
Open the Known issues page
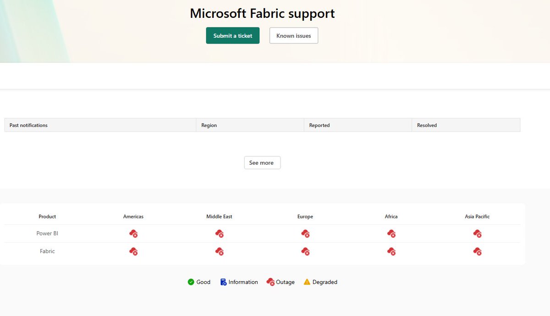tap(294, 36)
